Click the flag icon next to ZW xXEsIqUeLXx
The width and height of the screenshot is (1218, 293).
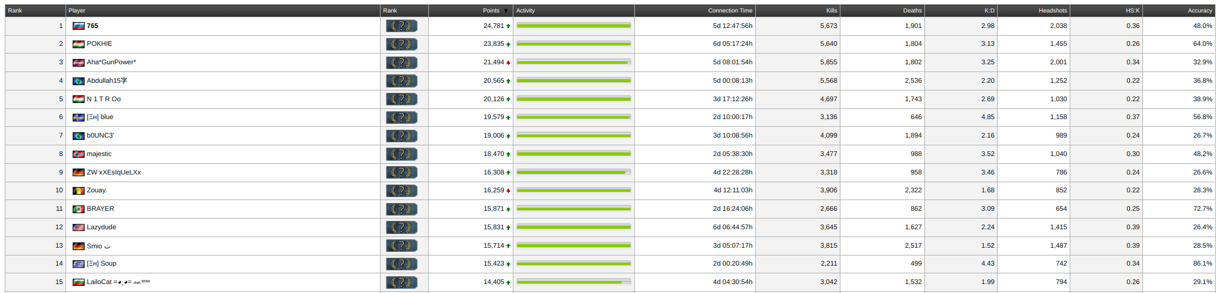click(79, 173)
